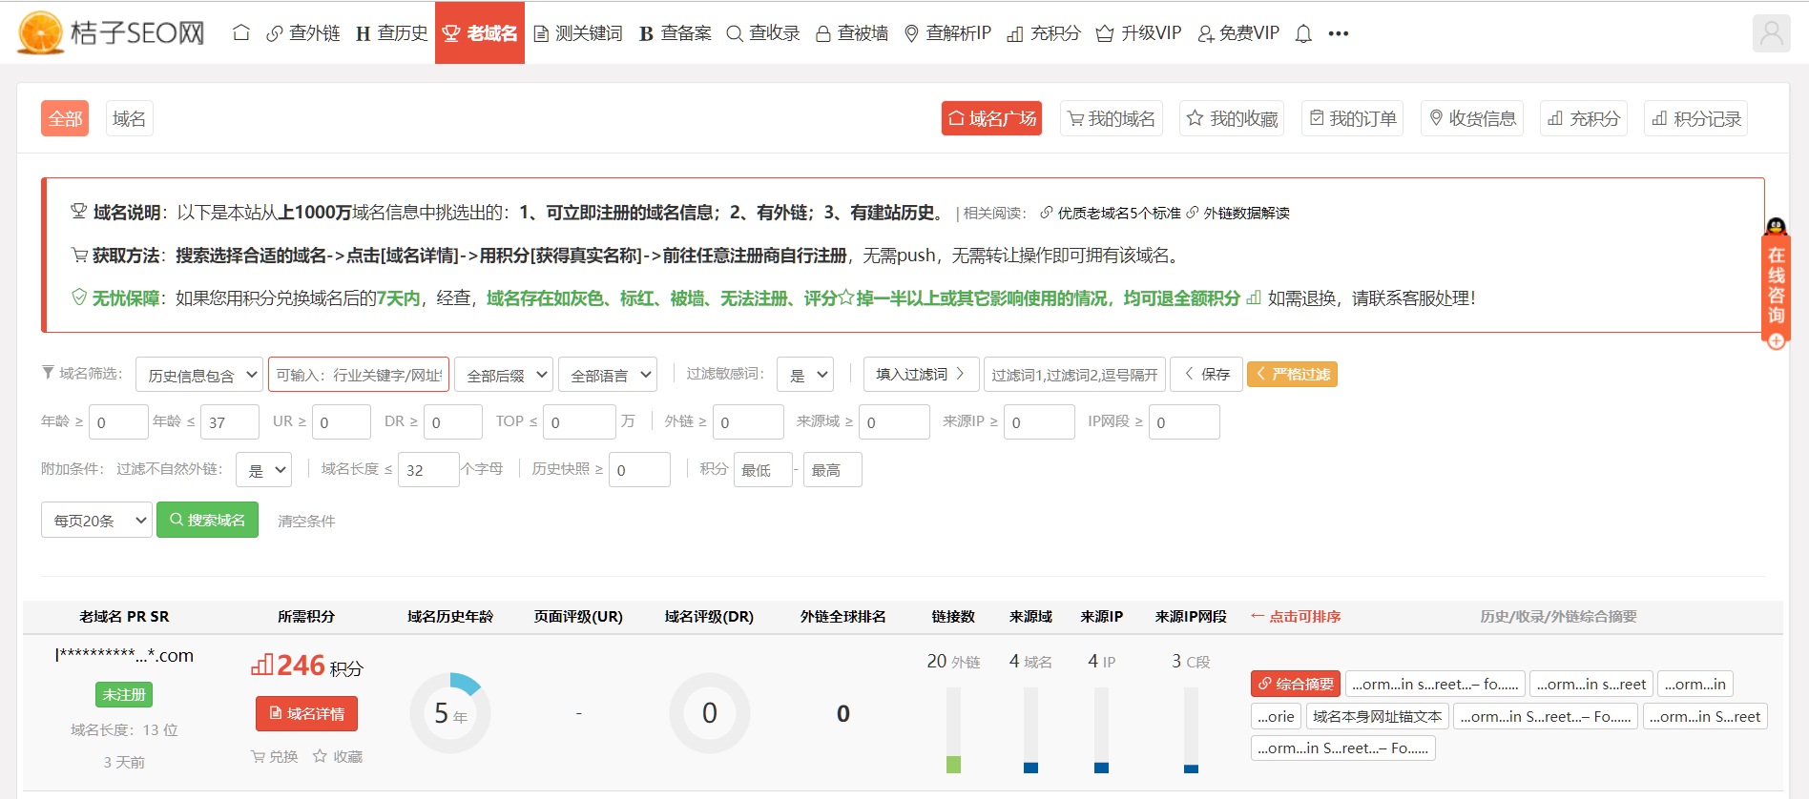This screenshot has height=799, width=1809.
Task: Click the orange 桔子SEO网 logo
Action: pos(111,33)
